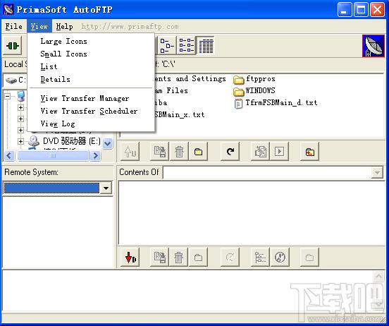Minimize the PrimaSoft AutoFTP window
389x326 pixels.
click(x=344, y=10)
